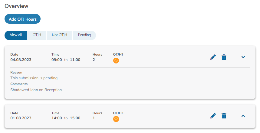Switch to the OTJH filter tab

point(37,35)
